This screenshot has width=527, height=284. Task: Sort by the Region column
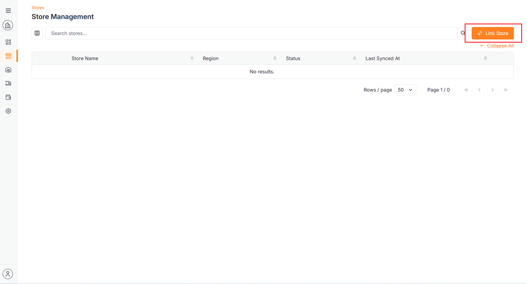point(275,58)
